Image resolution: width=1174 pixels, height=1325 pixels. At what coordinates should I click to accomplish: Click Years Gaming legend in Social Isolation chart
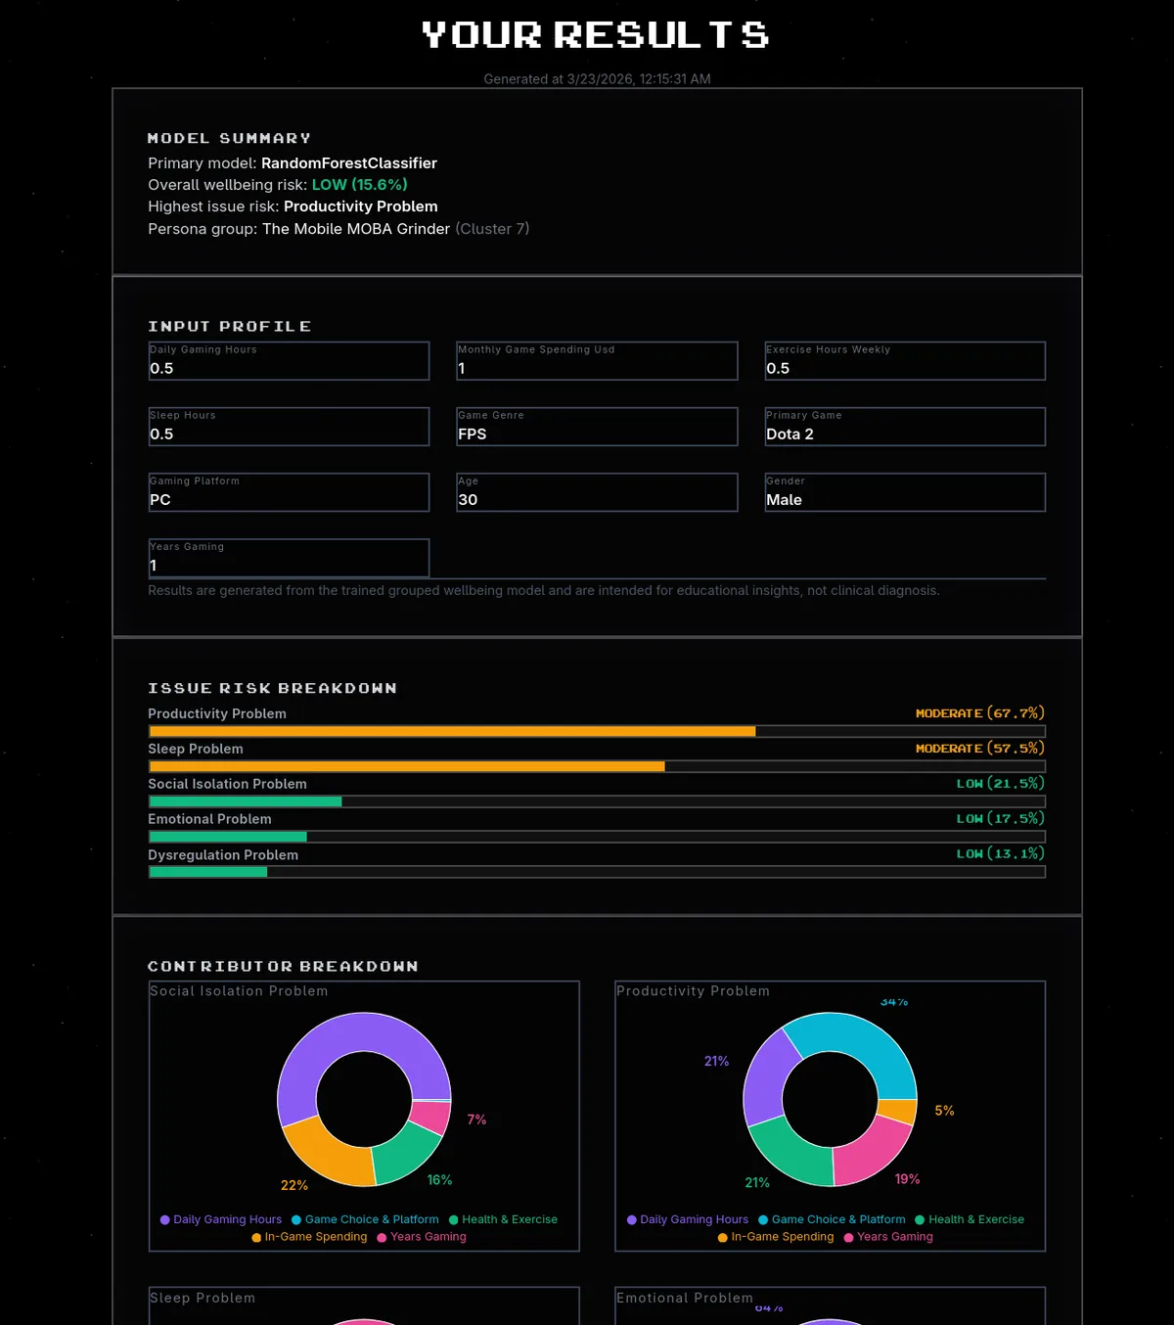pyautogui.click(x=422, y=1237)
